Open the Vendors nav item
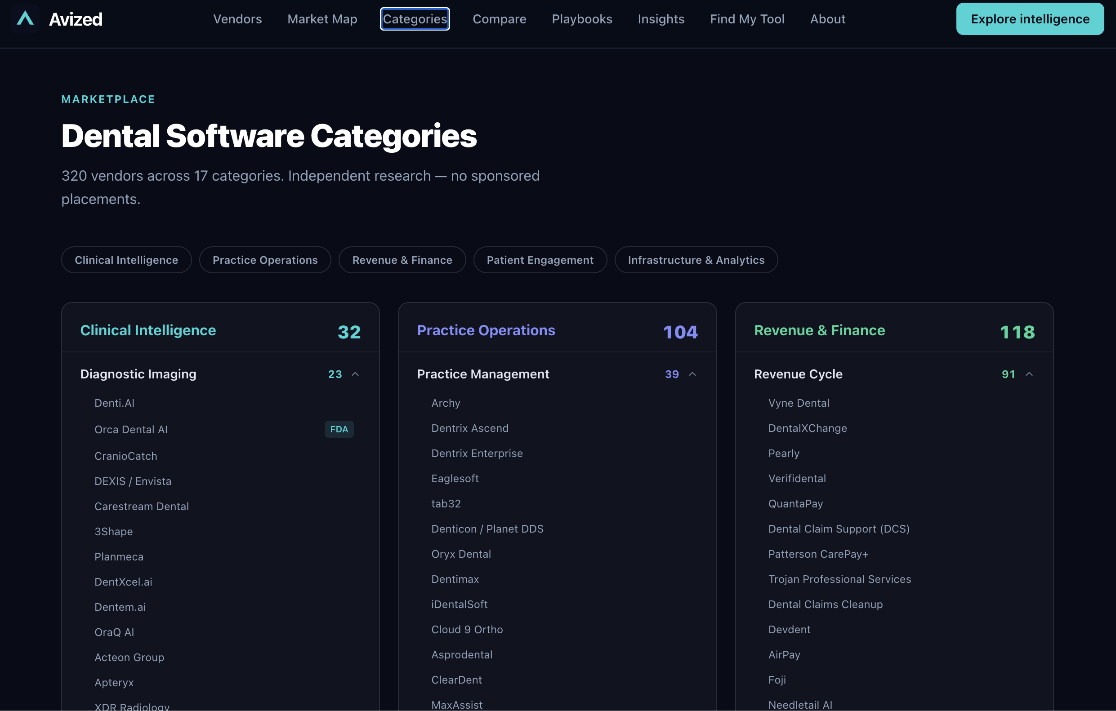This screenshot has width=1116, height=711. tap(237, 19)
